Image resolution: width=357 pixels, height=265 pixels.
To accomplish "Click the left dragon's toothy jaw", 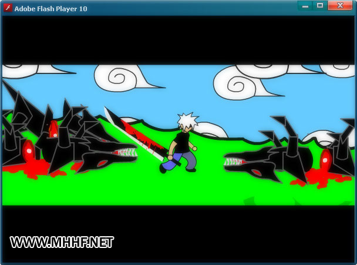I will pyautogui.click(x=123, y=155).
